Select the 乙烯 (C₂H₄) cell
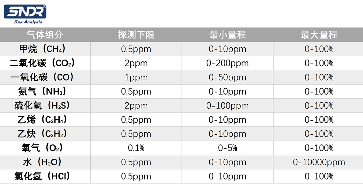The height and width of the screenshot is (185, 363). pos(43,120)
